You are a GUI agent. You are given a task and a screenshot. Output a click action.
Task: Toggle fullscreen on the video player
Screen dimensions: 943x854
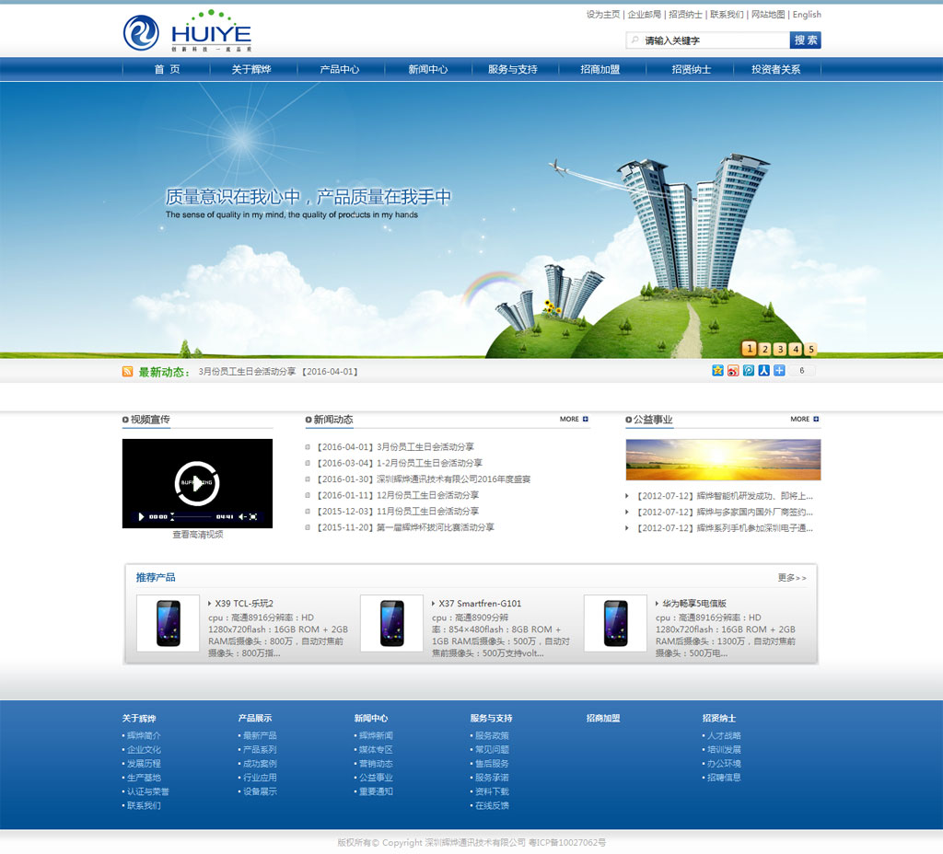point(253,517)
